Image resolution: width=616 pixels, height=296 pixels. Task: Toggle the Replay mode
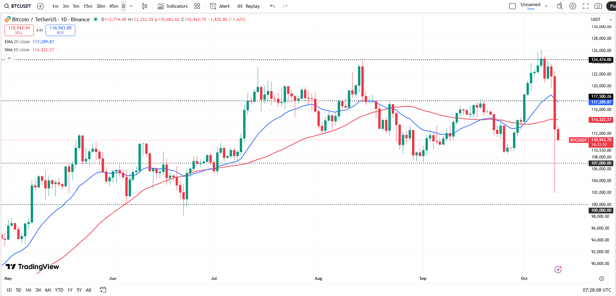(x=249, y=6)
